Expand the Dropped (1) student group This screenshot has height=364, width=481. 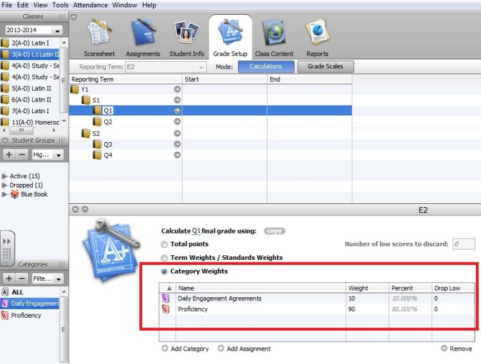click(5, 185)
